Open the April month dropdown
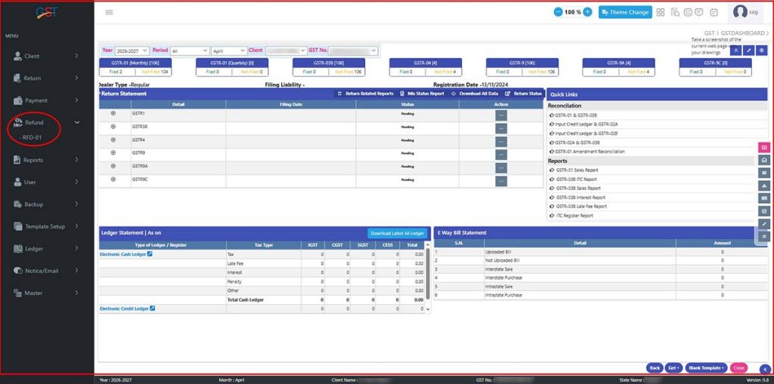774x384 pixels. 229,51
